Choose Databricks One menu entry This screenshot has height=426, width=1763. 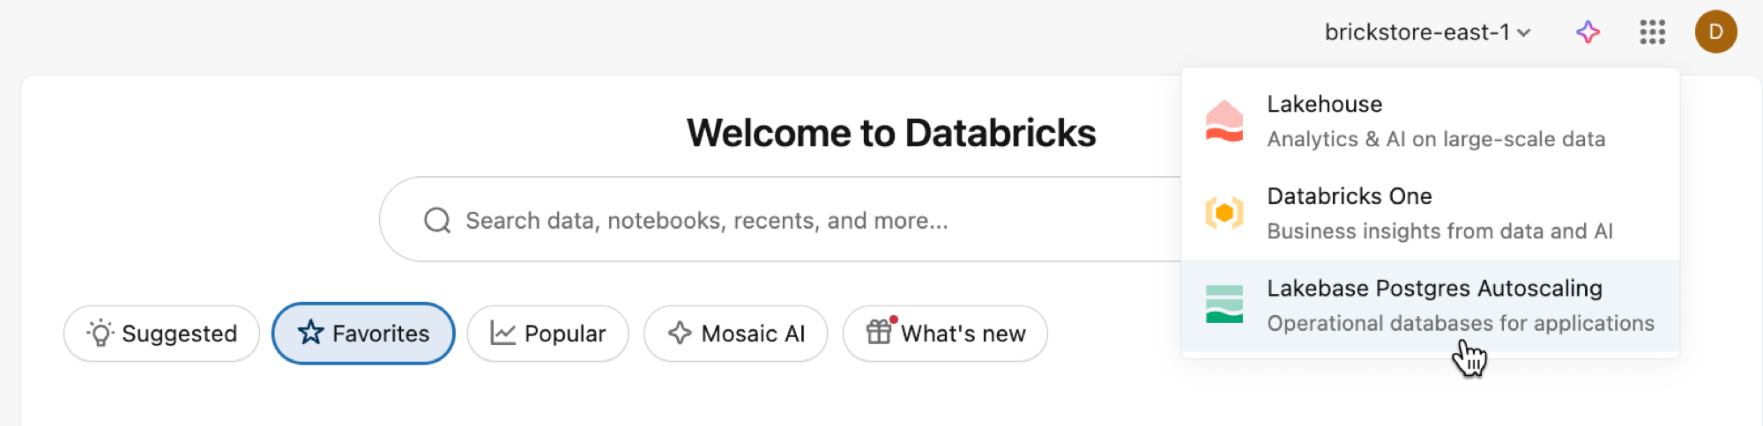(x=1439, y=213)
